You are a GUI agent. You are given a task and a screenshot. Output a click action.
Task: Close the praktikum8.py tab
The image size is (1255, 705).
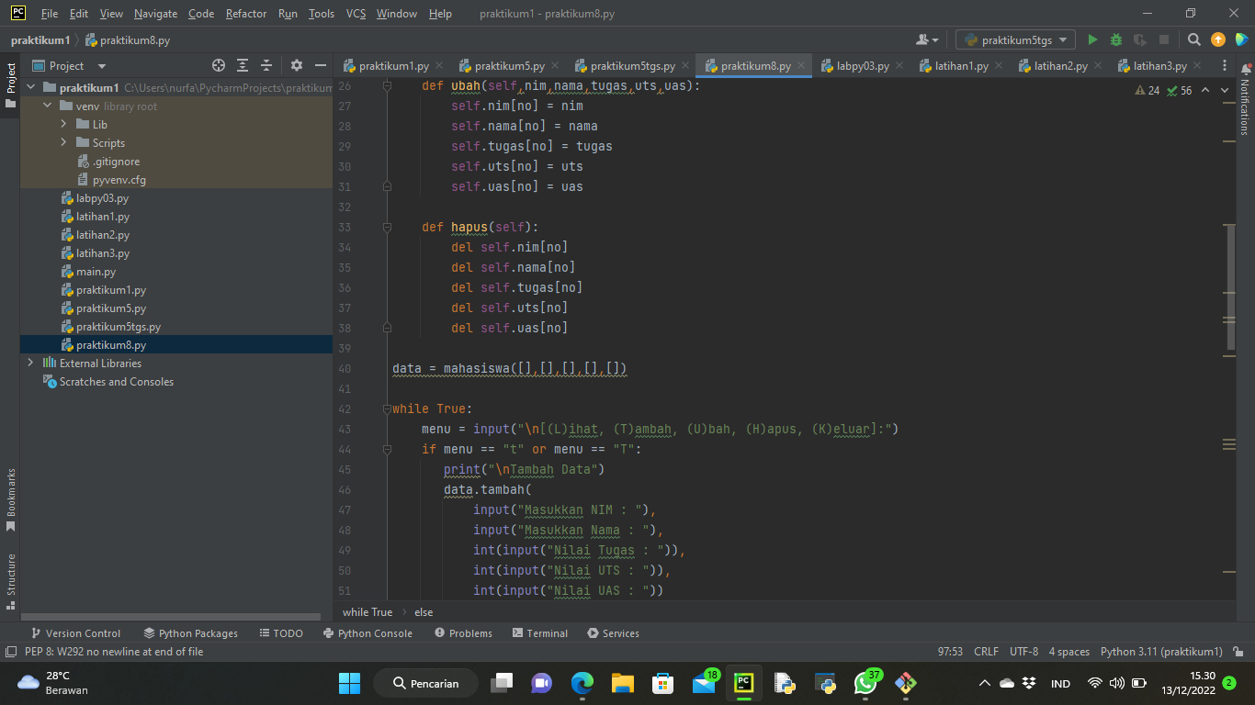coord(801,66)
